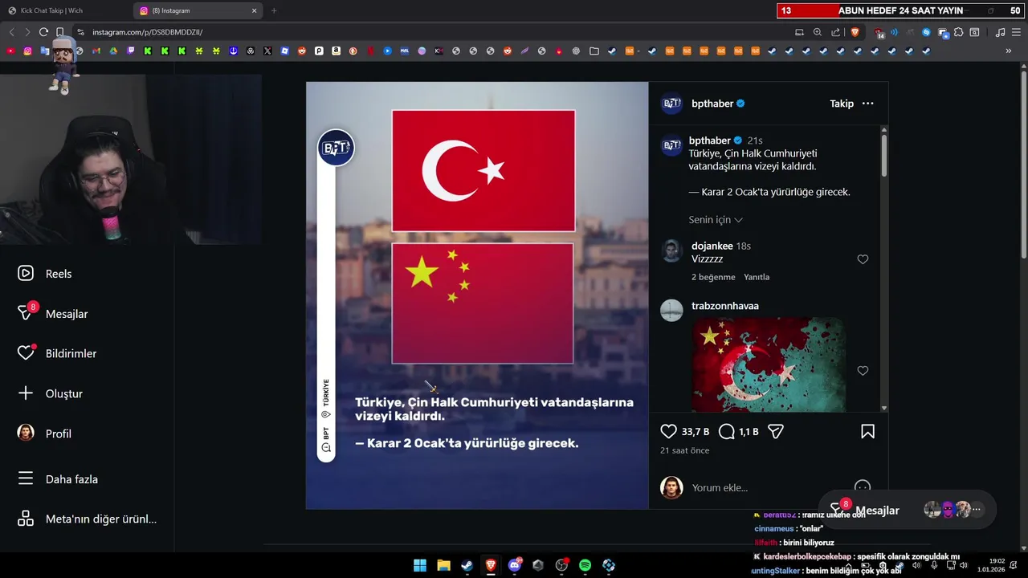Open dojankee's profile name

(712, 246)
